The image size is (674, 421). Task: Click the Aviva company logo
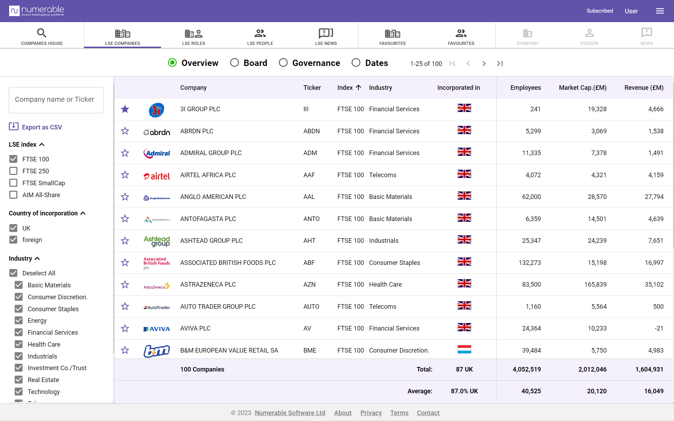(x=157, y=329)
